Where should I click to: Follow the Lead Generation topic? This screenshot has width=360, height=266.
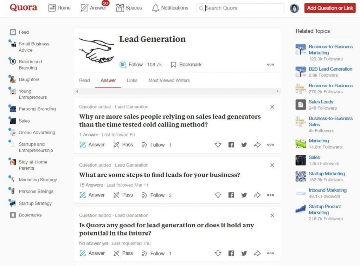coord(141,65)
